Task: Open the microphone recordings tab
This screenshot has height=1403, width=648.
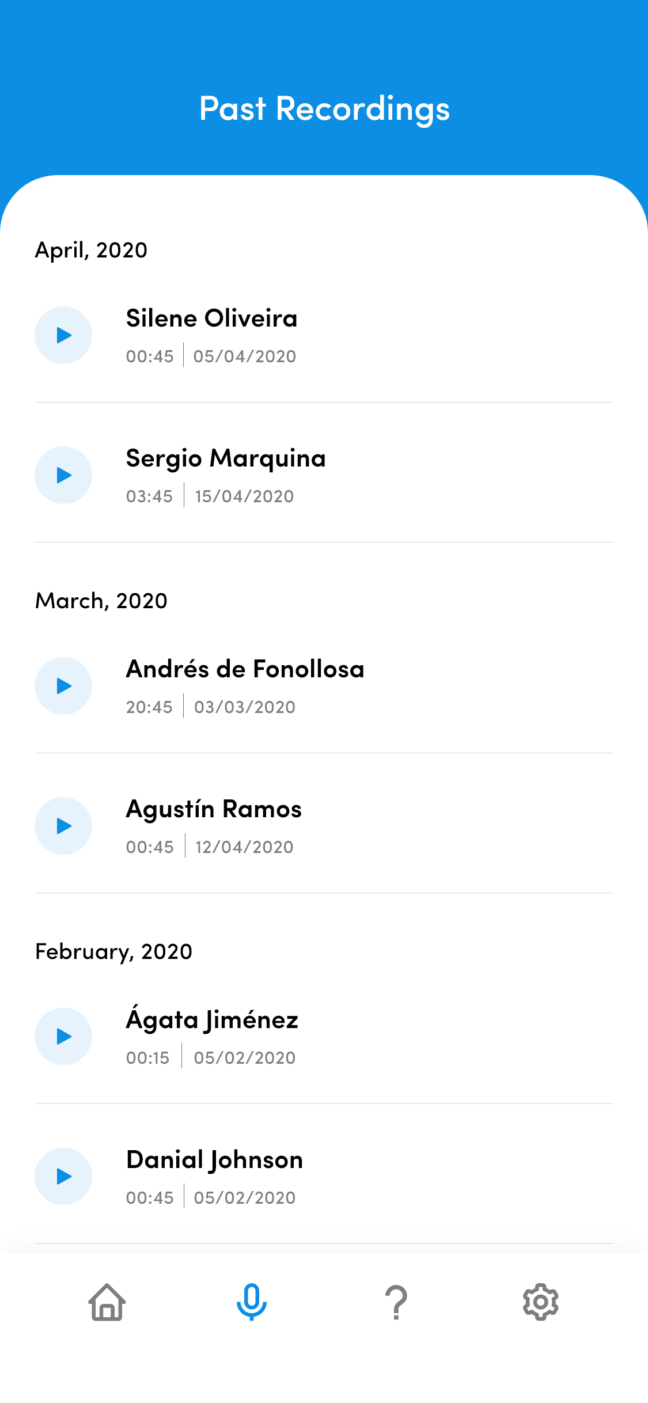Action: click(x=252, y=1302)
